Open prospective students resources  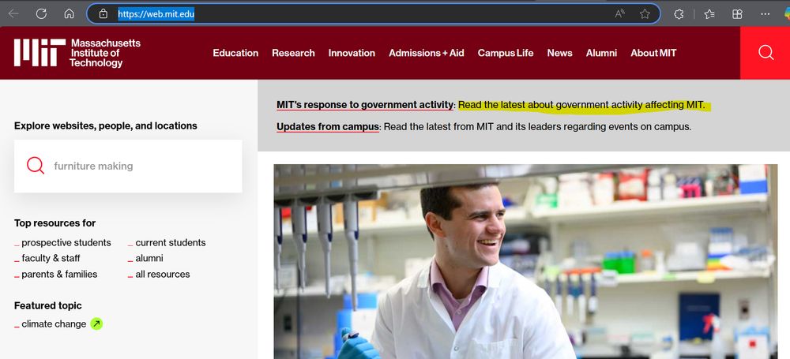point(66,243)
